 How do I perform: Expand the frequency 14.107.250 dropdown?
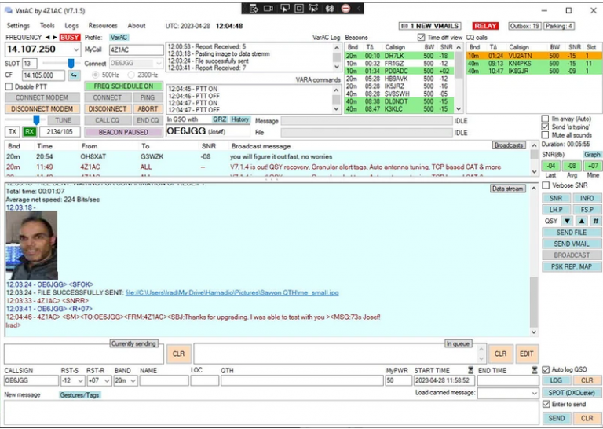tap(75, 49)
